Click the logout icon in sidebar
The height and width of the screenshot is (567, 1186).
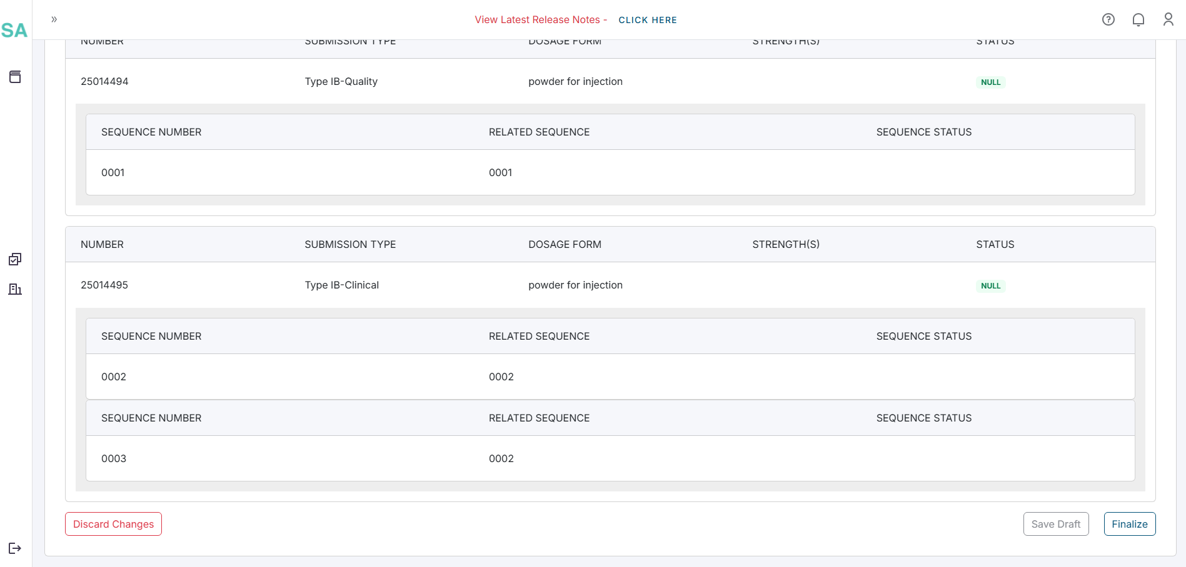(x=15, y=548)
